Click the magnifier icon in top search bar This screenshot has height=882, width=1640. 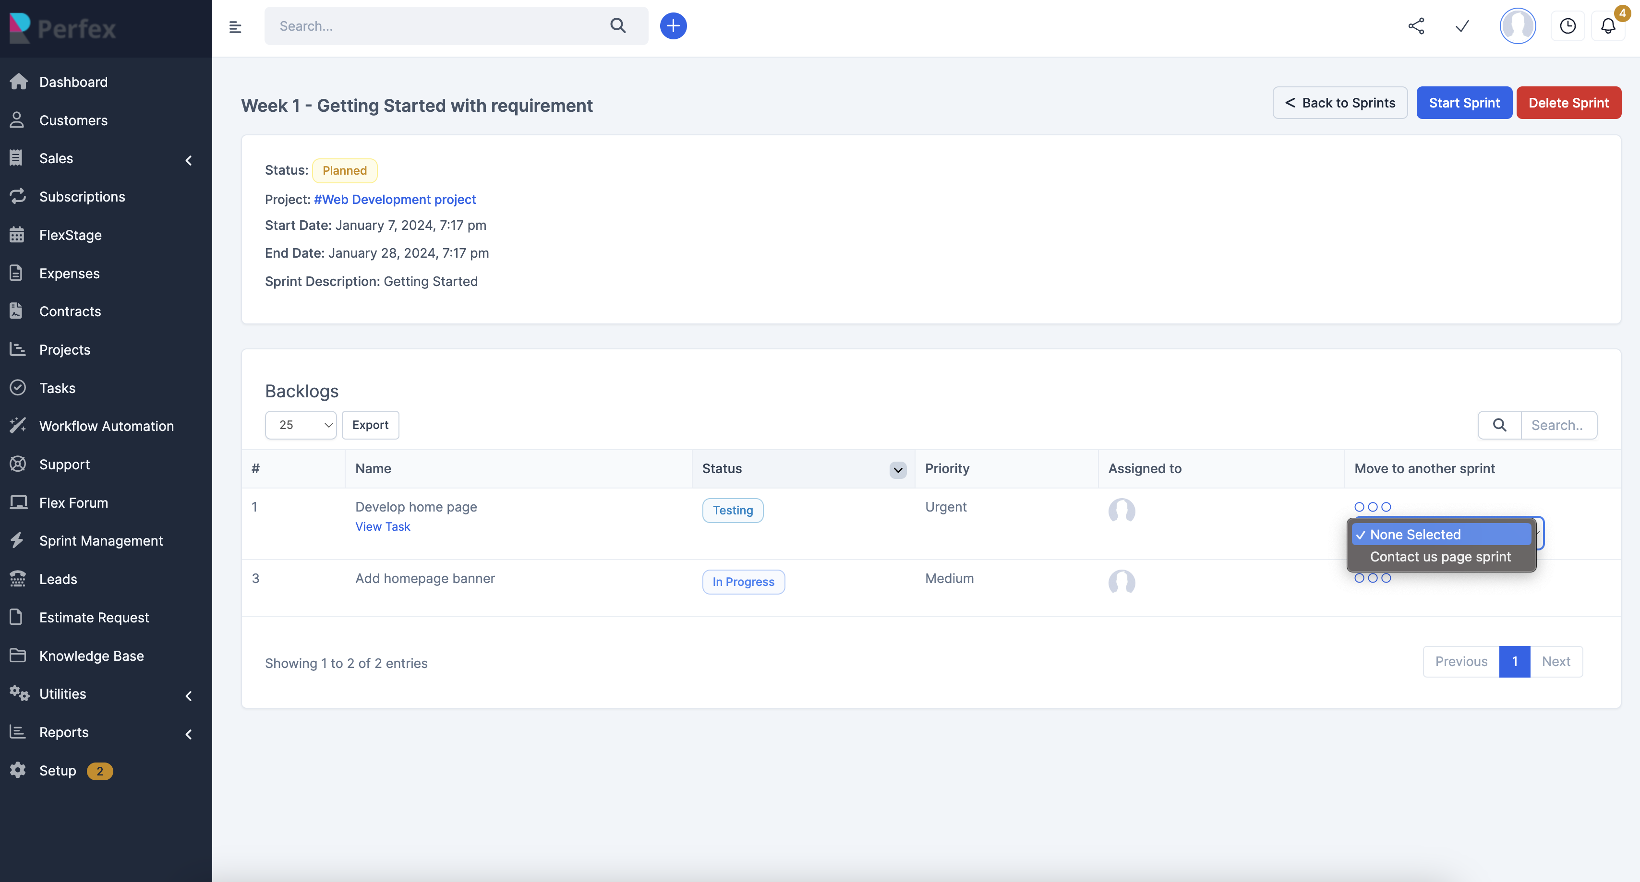(617, 26)
